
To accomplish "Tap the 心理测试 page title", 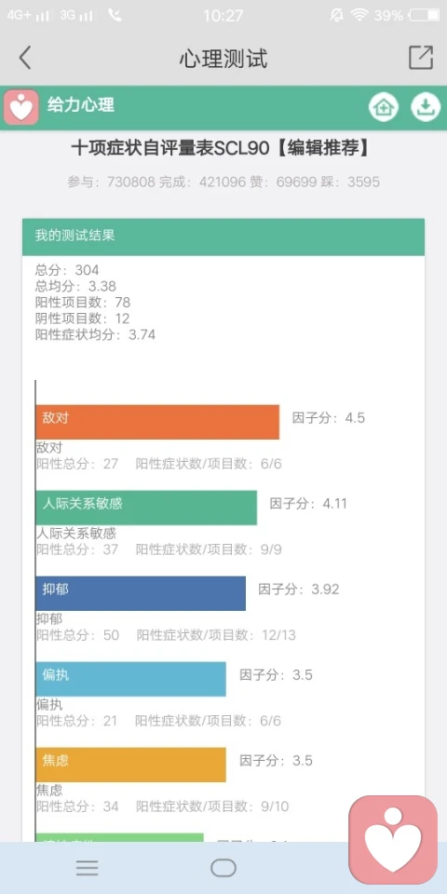I will pos(223,59).
